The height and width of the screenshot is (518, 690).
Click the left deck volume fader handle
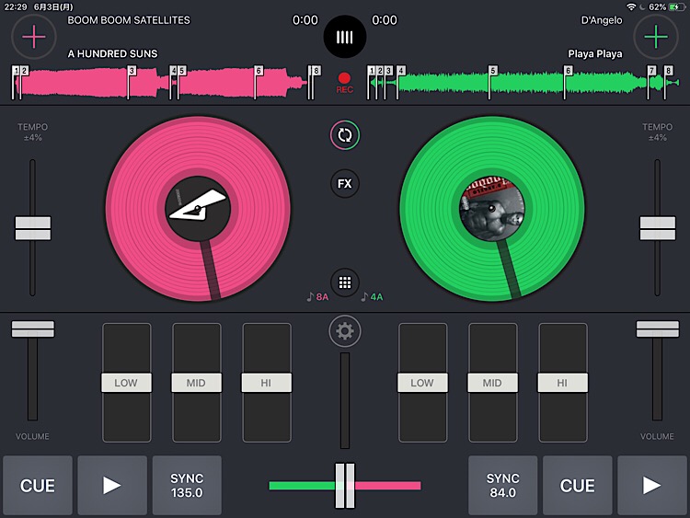click(x=33, y=328)
